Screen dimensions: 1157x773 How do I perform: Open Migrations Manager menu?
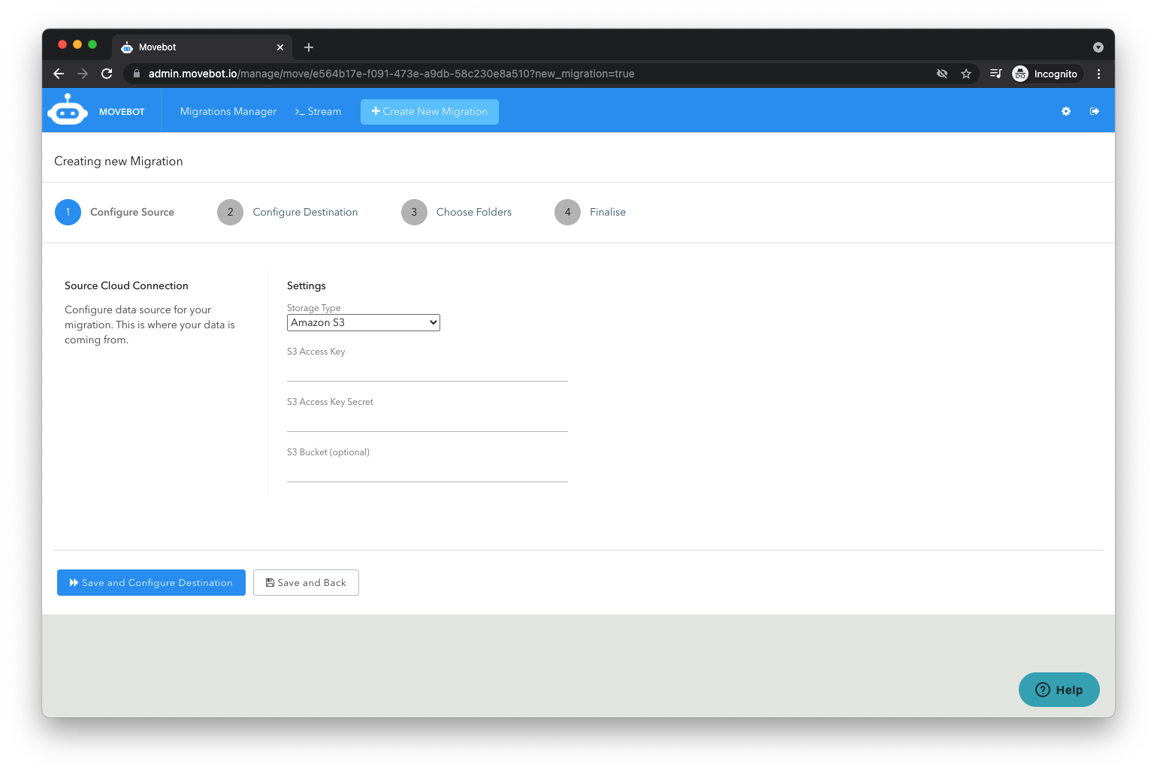pos(228,111)
